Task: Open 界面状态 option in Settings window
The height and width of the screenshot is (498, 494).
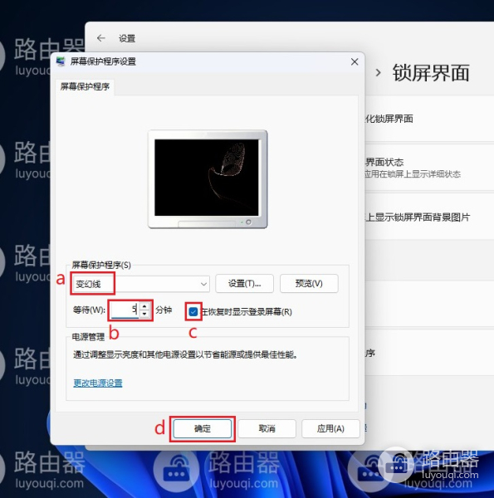Action: pyautogui.click(x=429, y=168)
